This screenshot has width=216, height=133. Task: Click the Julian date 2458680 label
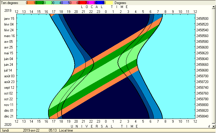(202, 70)
